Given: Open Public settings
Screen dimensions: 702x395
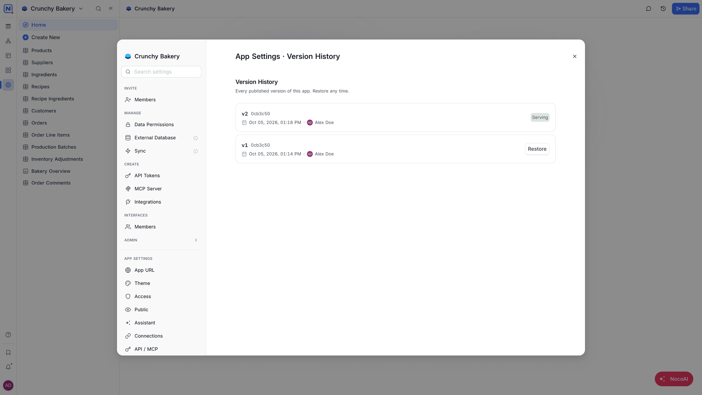Looking at the screenshot, I should 161,309.
